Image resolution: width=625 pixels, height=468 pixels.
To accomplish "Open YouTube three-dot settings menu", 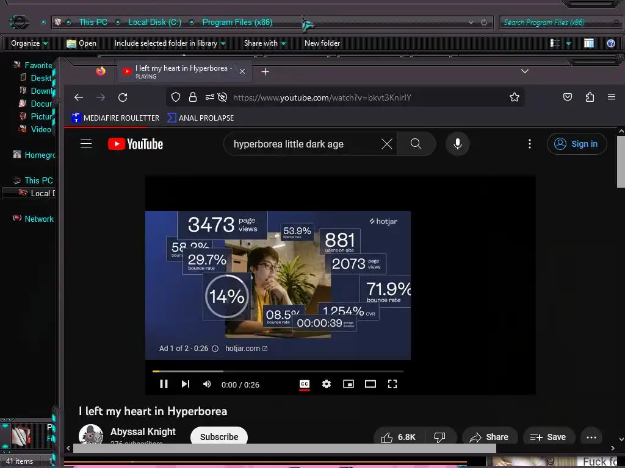I will click(x=529, y=144).
